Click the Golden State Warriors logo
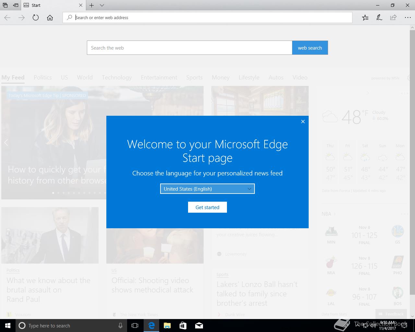Image resolution: width=415 pixels, height=332 pixels. click(x=397, y=231)
